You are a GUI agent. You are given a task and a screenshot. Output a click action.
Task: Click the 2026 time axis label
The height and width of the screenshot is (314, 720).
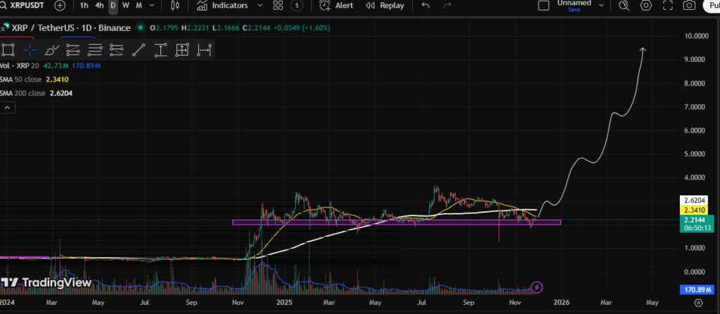tap(561, 303)
